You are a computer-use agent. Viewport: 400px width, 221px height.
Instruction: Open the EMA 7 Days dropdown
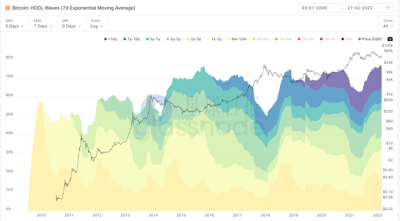(43, 24)
